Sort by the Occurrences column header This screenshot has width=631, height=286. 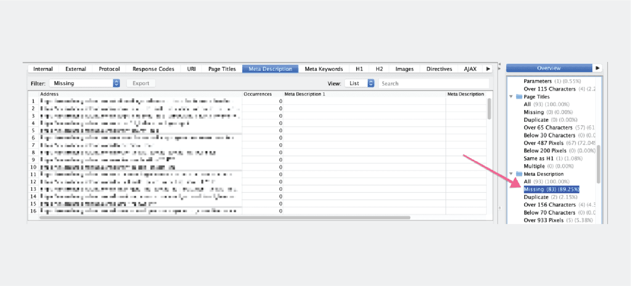click(263, 94)
